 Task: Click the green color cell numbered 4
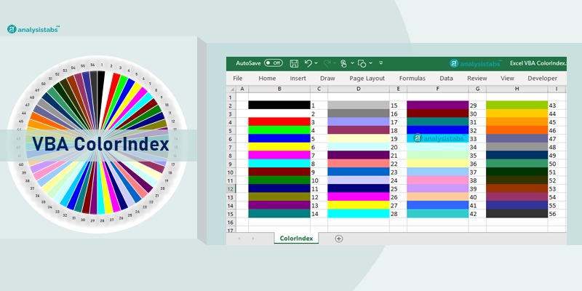tap(279, 130)
